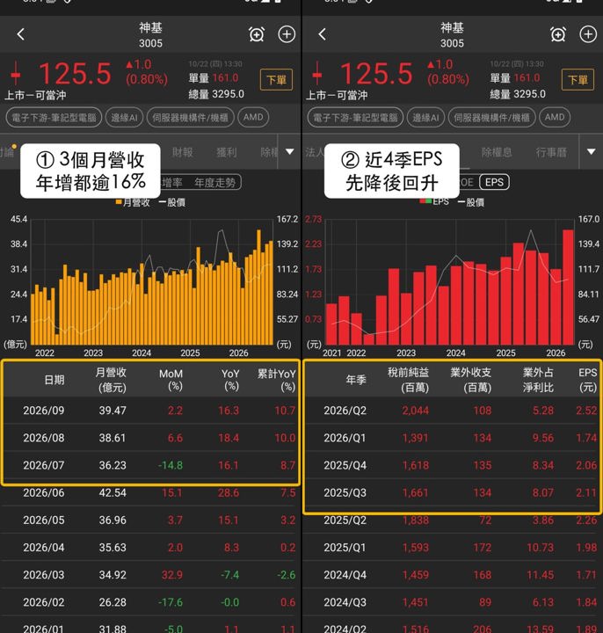The height and width of the screenshot is (633, 603).
Task: Sort by the 稅前純益(百萬) column header
Action: [408, 380]
